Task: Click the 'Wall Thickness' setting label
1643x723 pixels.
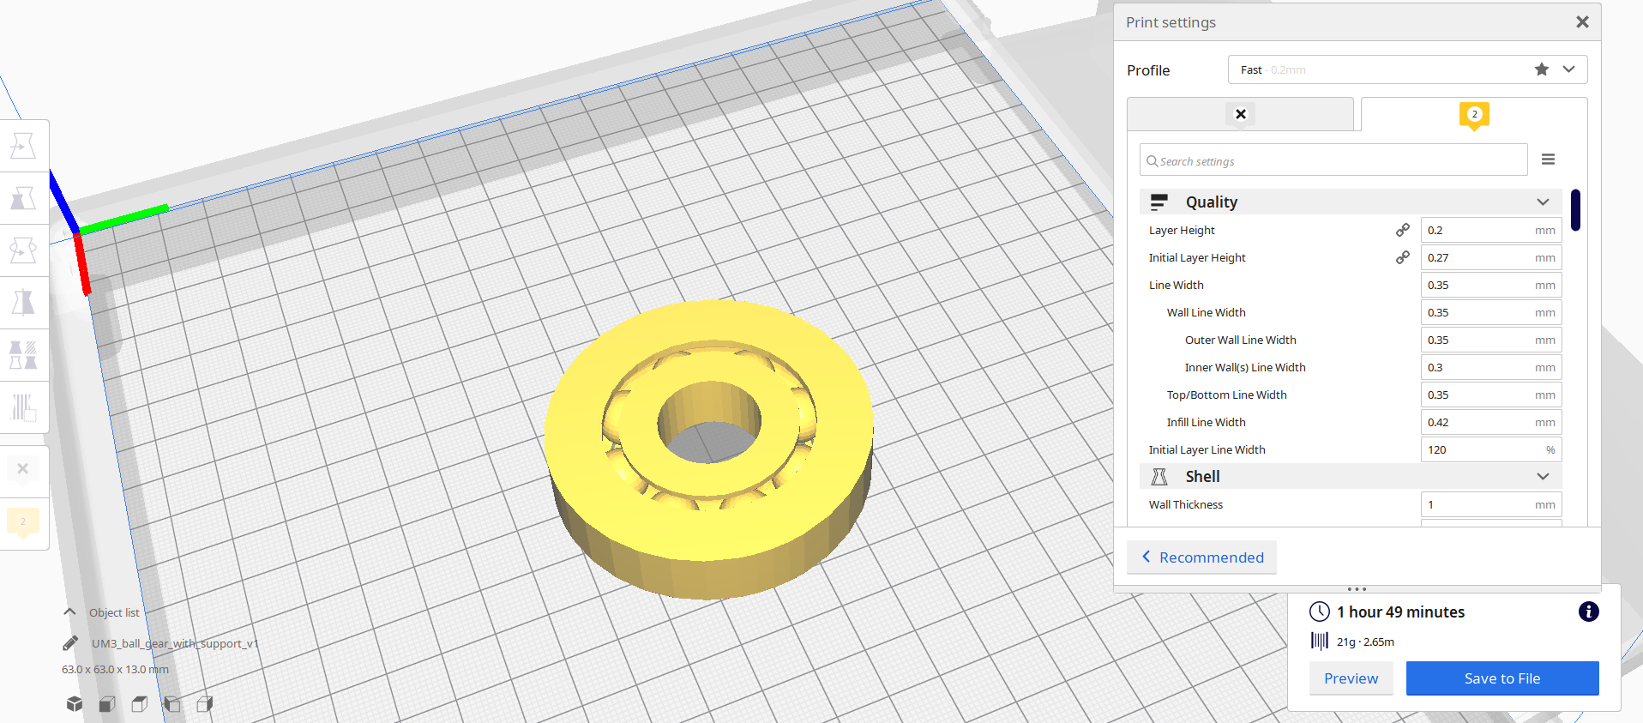Action: coord(1186,504)
